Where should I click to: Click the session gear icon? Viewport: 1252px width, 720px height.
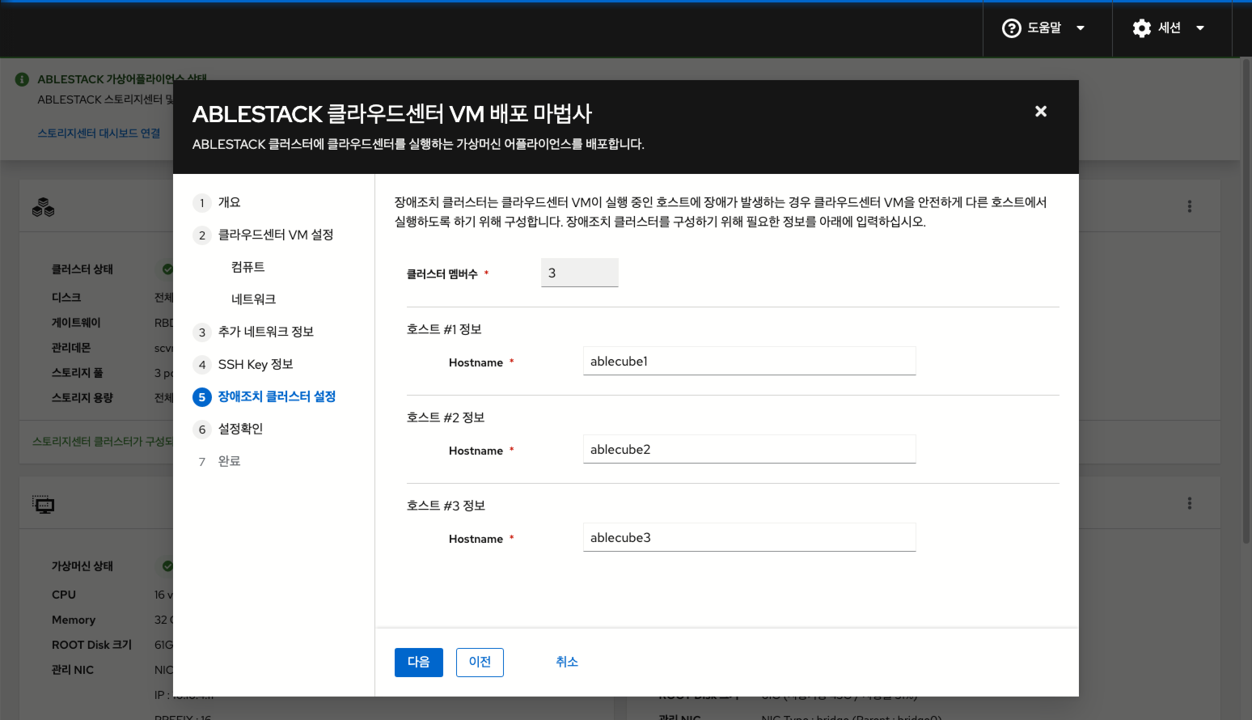[1141, 28]
